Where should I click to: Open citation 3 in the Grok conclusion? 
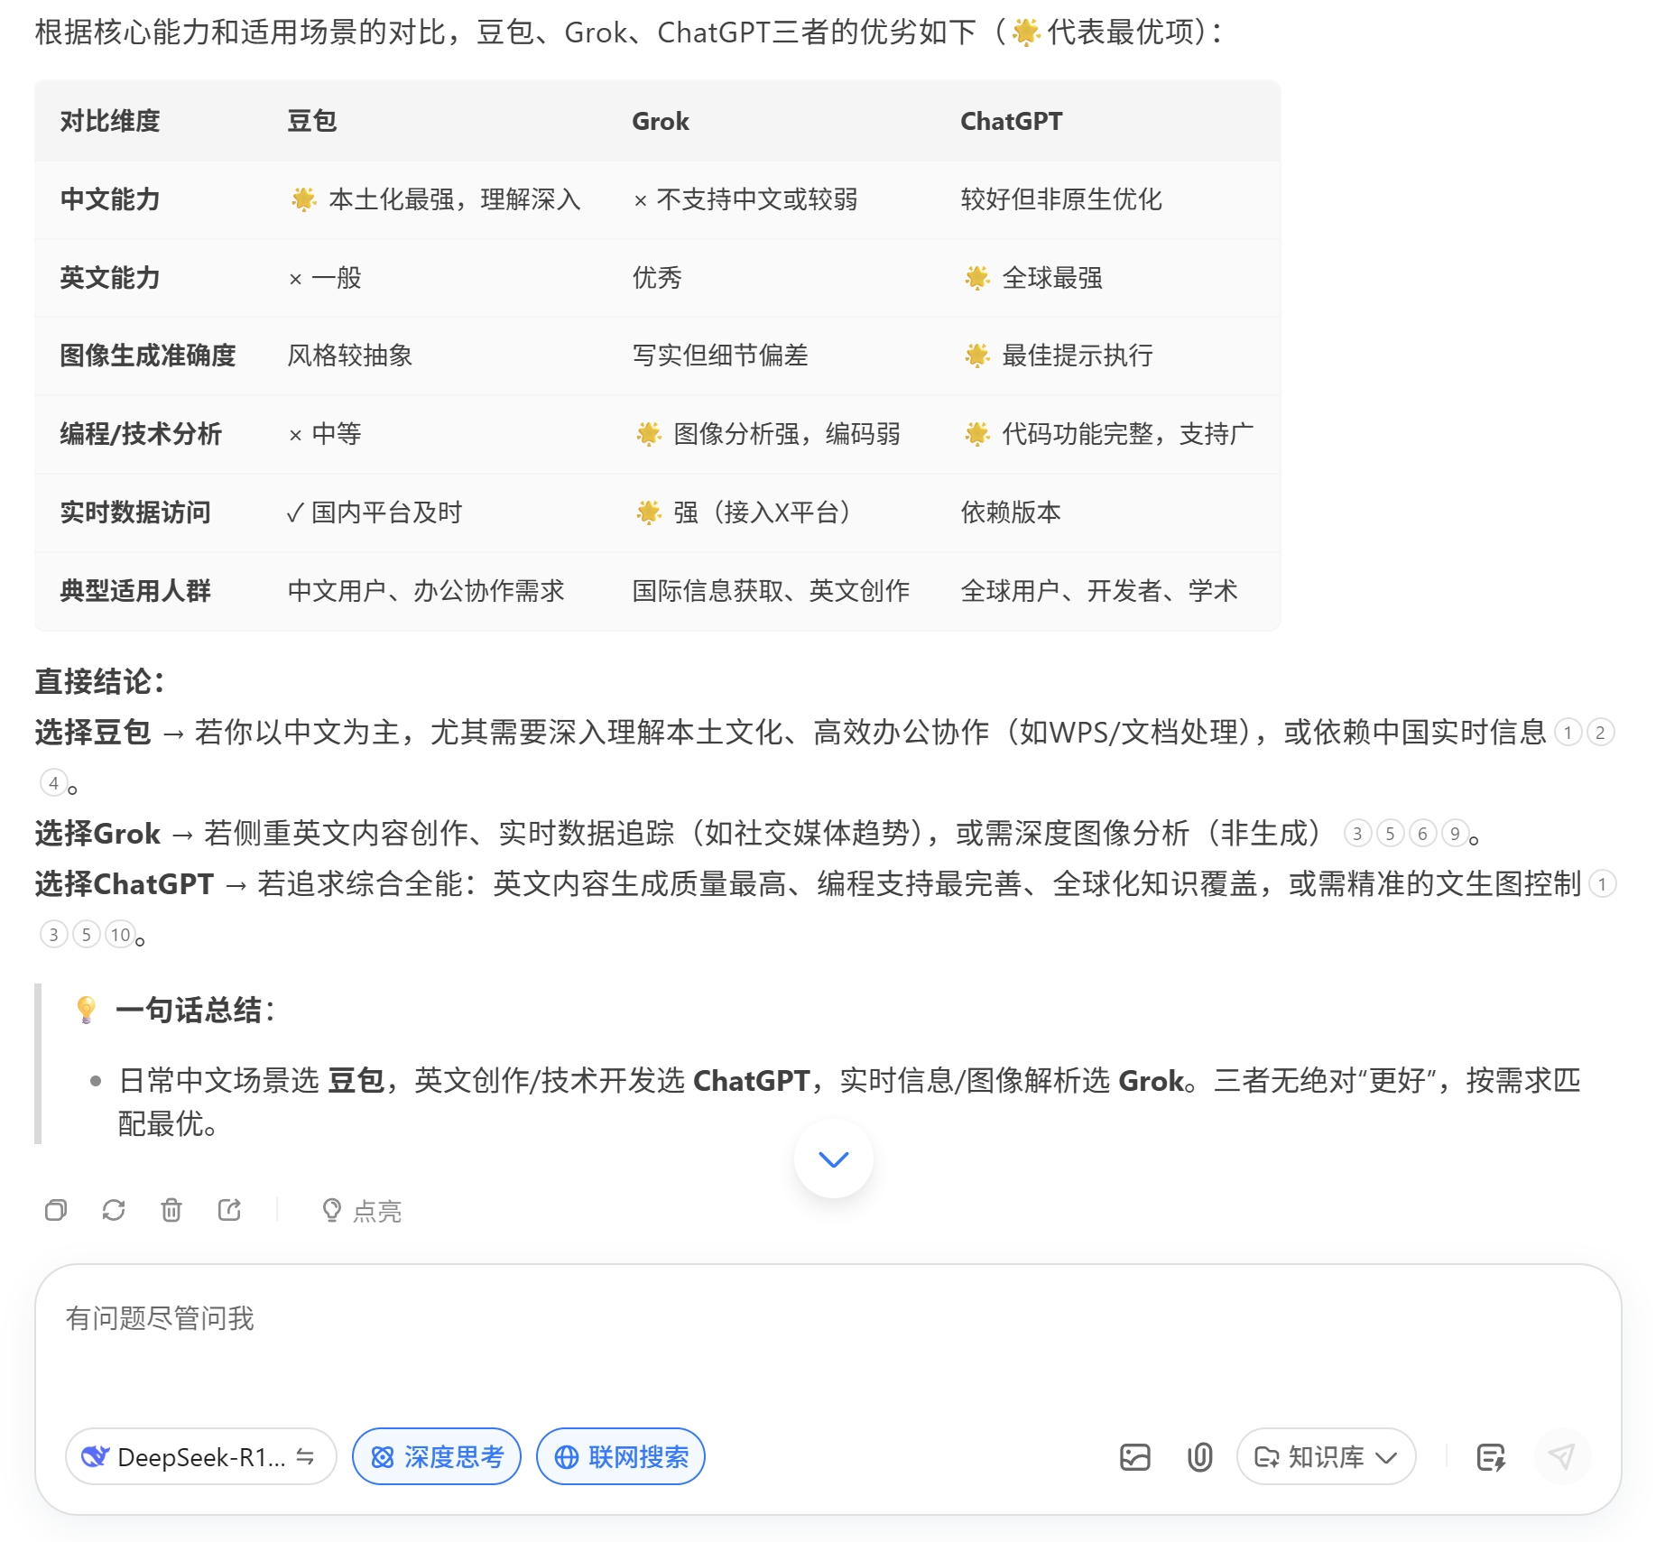(1357, 834)
